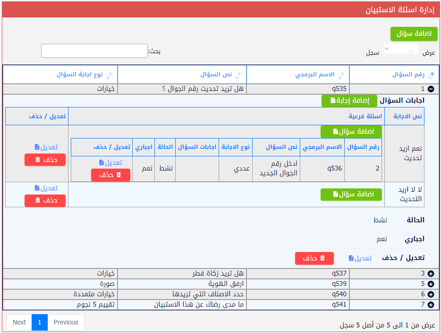Click the نوع اجابة السؤال column header
This screenshot has width=441, height=333.
coord(60,74)
